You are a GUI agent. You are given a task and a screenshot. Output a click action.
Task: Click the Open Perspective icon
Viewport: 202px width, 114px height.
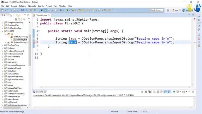point(168,10)
